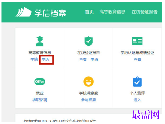Click the 学信档案 site title text
This screenshot has width=165, height=124.
point(50,13)
